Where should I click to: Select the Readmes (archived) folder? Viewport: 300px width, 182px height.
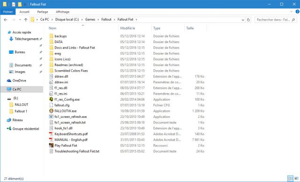click(x=69, y=65)
